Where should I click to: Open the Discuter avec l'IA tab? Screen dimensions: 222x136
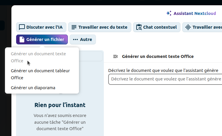coord(41,27)
